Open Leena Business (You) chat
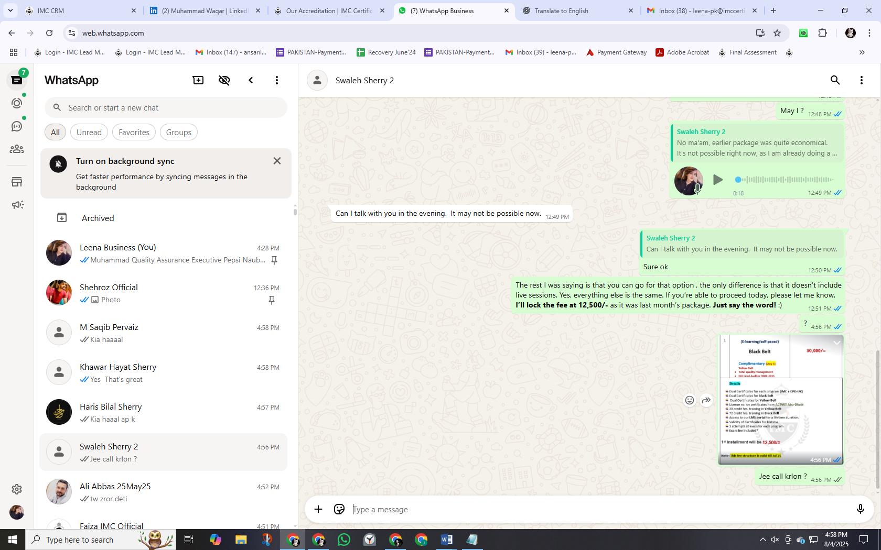 pos(164,253)
